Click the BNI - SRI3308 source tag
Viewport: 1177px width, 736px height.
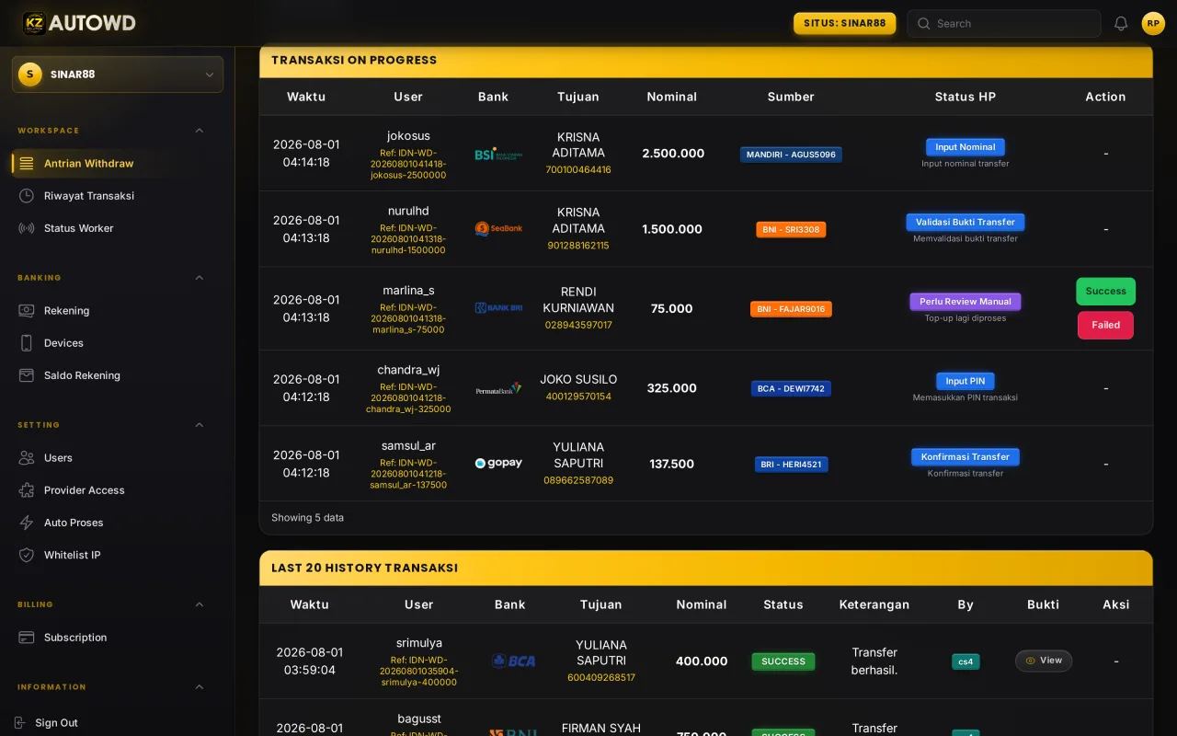point(791,230)
